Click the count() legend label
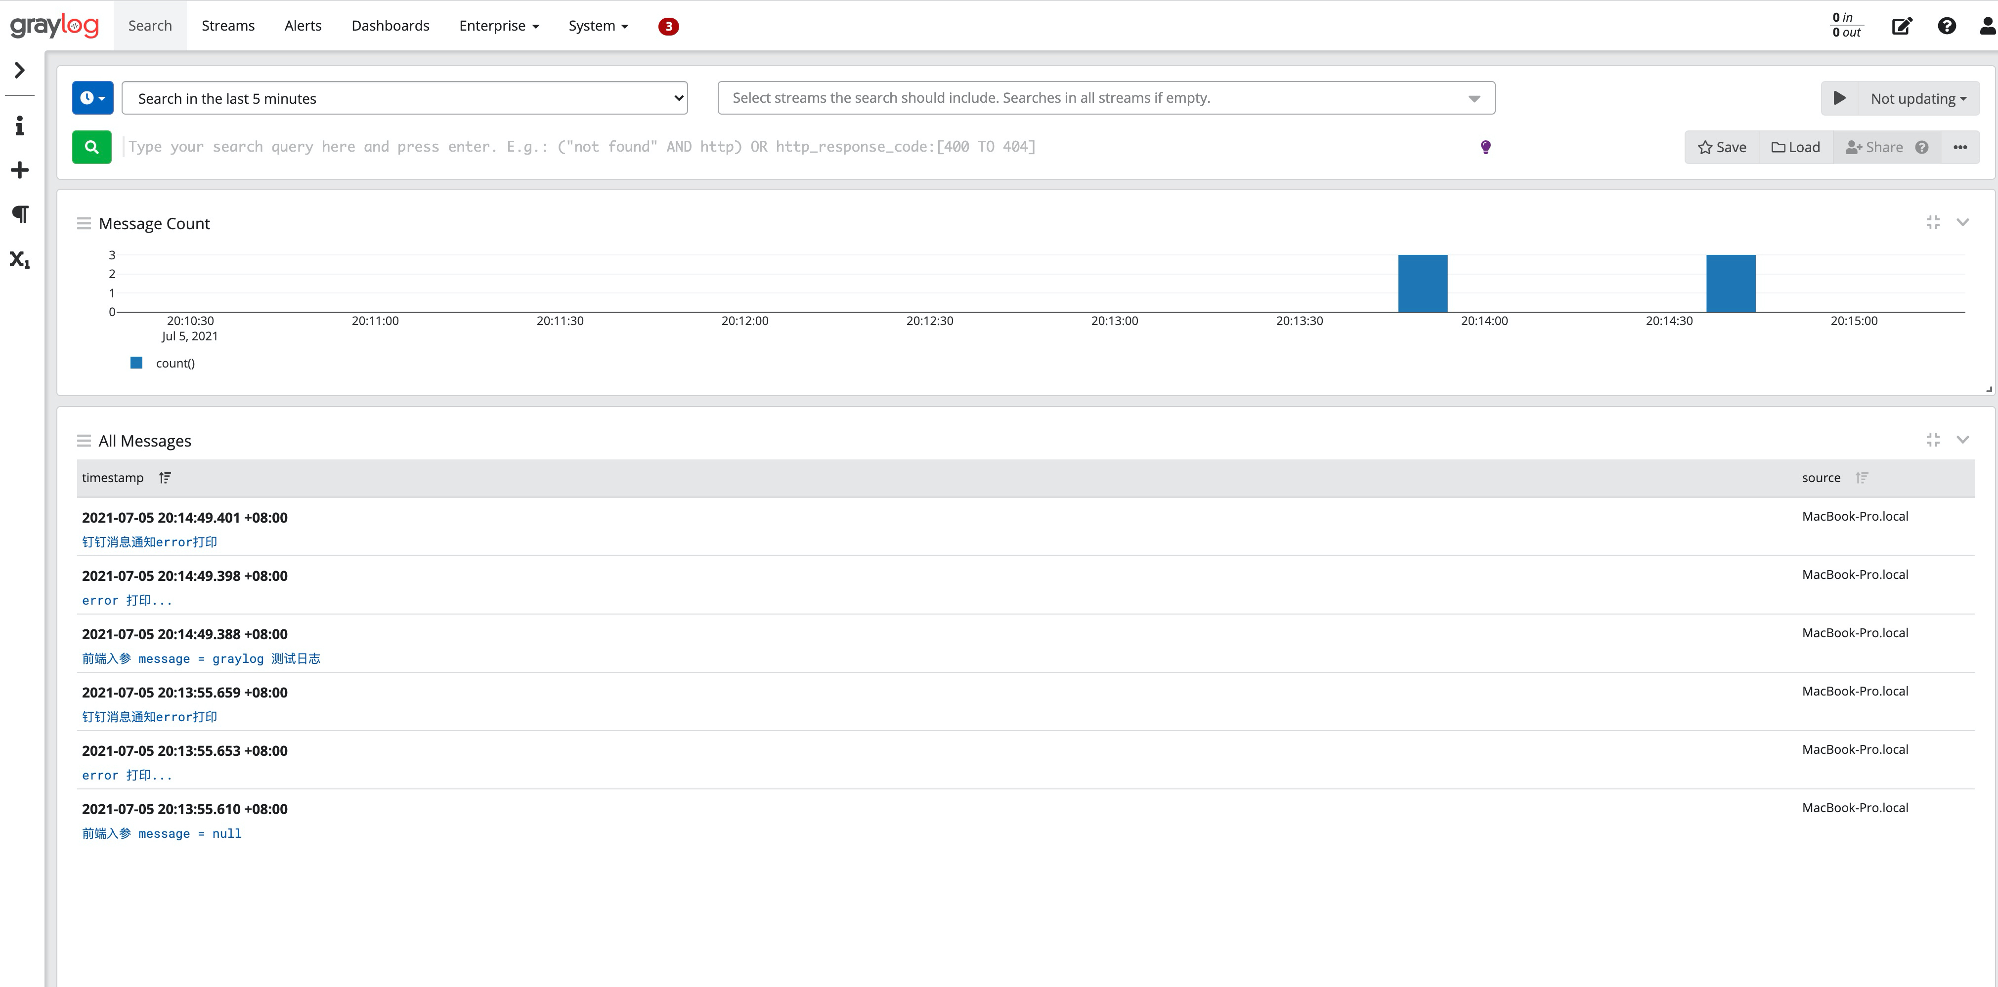Viewport: 1998px width, 987px height. coord(175,363)
